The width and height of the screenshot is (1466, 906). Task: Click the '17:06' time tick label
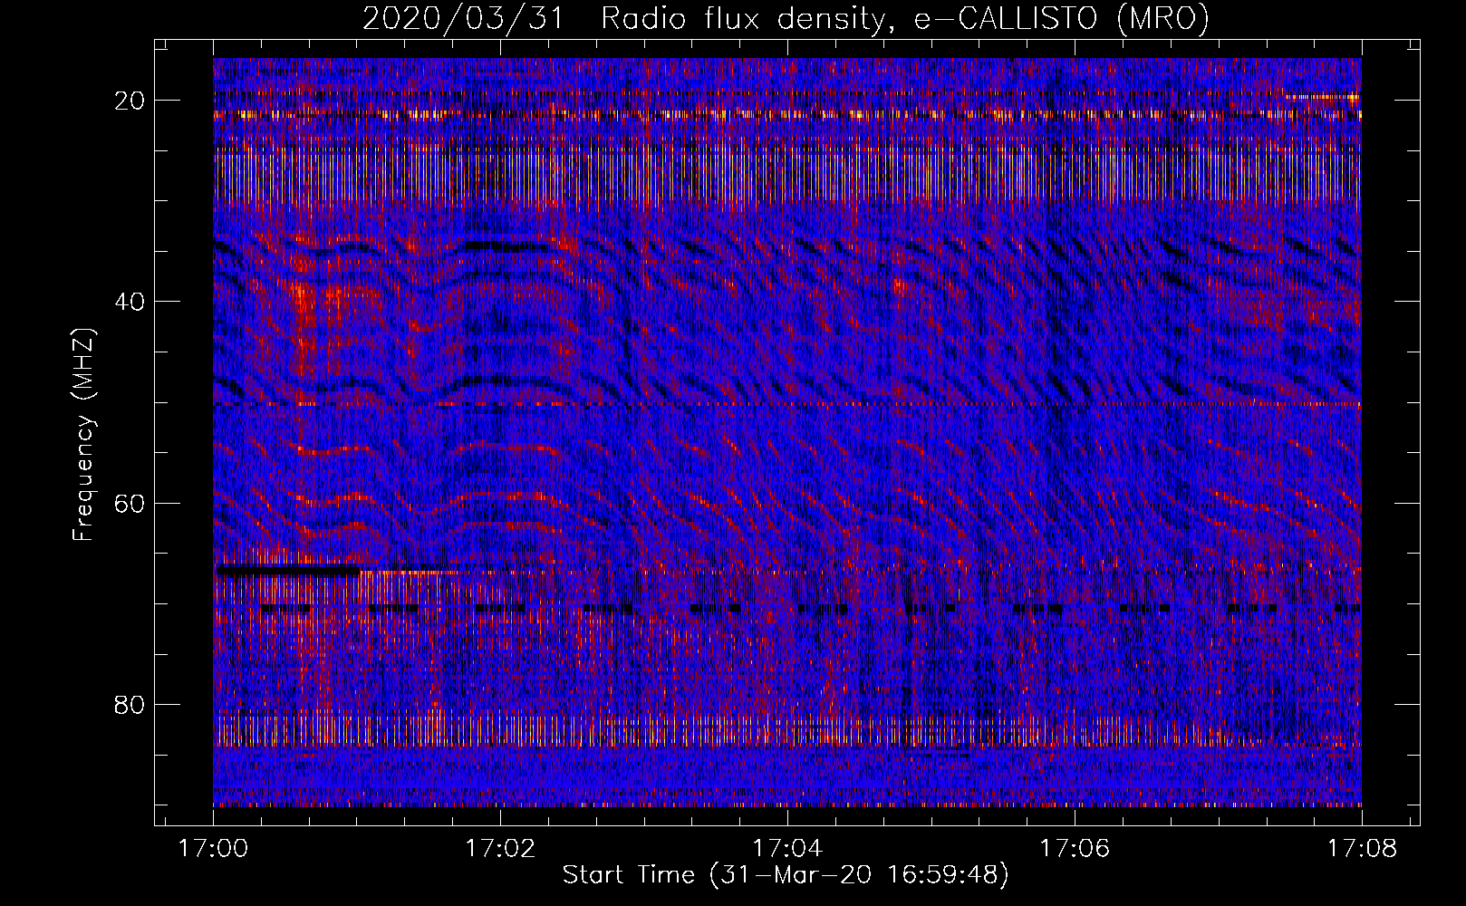[1075, 848]
